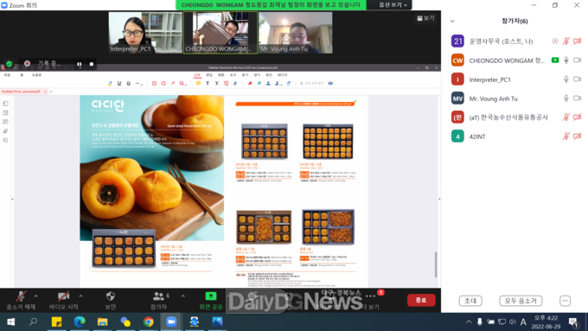This screenshot has height=331, width=588.
Task: Stop the recording with square button
Action: tap(92, 64)
